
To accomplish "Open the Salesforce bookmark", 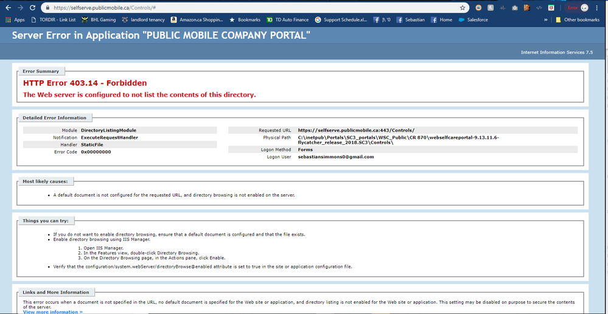I will (x=473, y=19).
